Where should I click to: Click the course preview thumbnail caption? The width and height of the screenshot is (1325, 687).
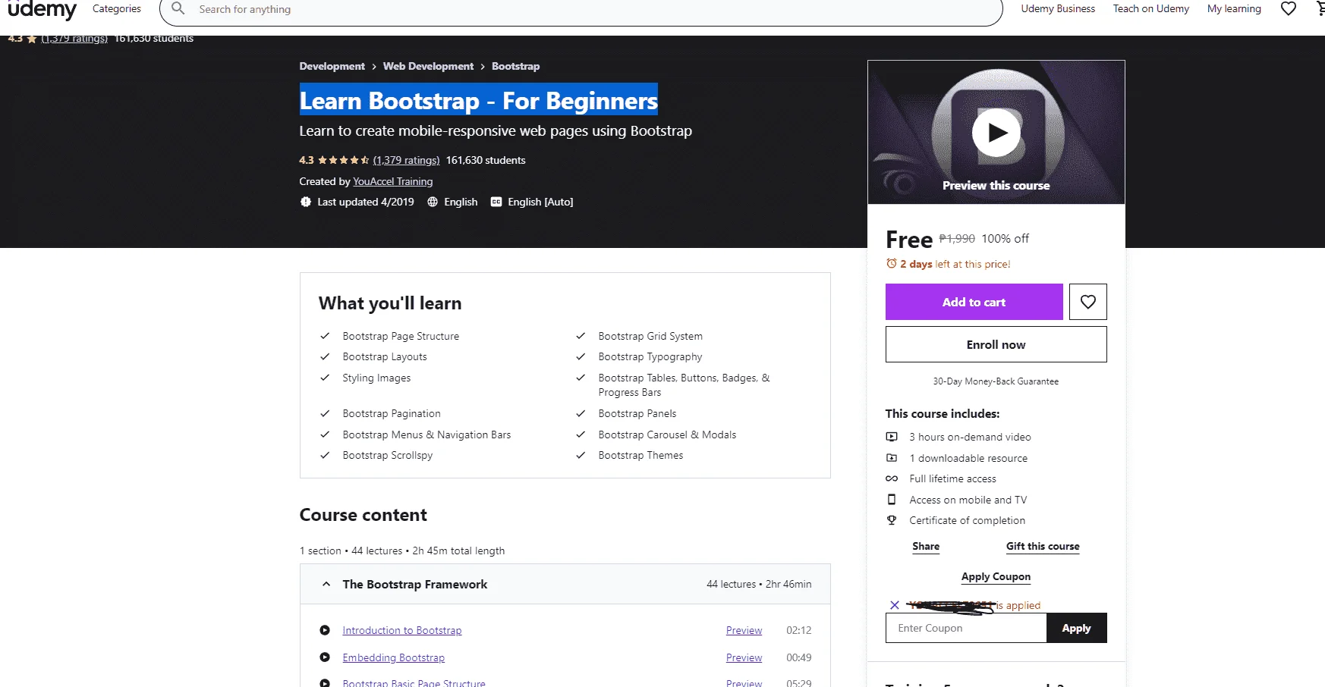tap(996, 185)
